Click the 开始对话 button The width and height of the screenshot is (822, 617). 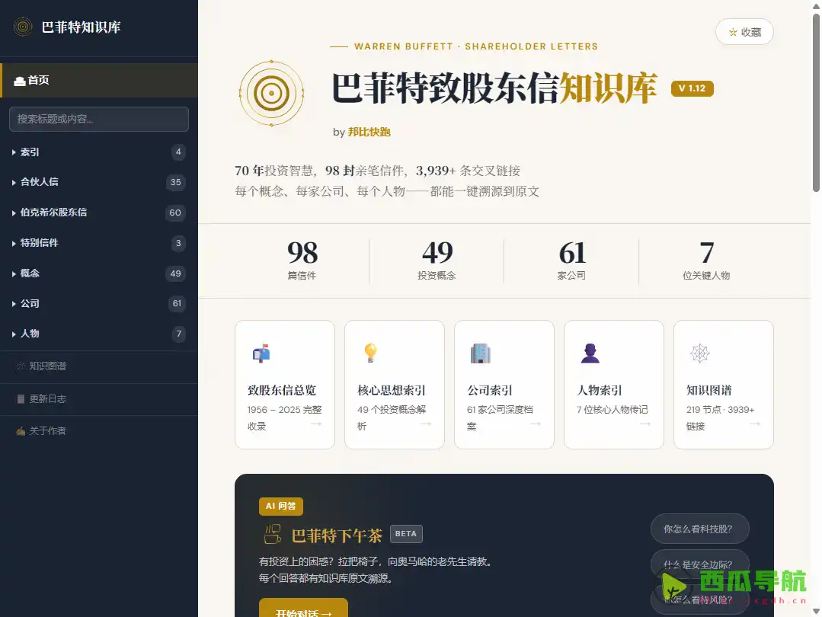(302, 609)
